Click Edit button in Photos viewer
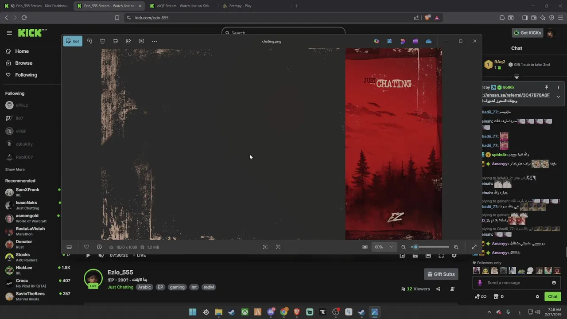The height and width of the screenshot is (319, 567). (73, 41)
